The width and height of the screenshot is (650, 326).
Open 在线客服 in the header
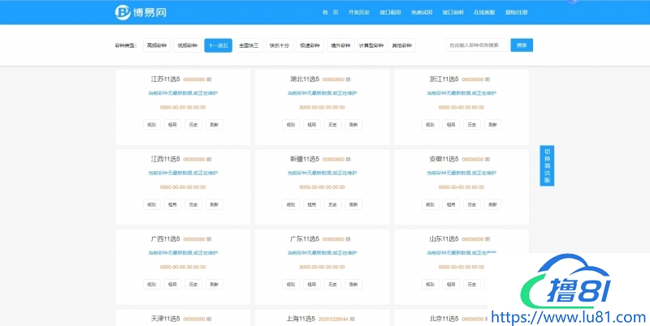point(485,13)
